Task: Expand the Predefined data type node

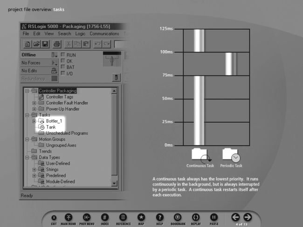Action: 34,176
